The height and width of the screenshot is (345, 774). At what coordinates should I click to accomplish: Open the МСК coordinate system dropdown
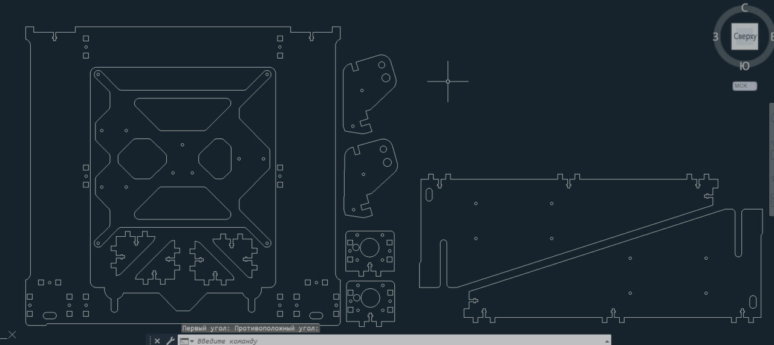tap(744, 86)
